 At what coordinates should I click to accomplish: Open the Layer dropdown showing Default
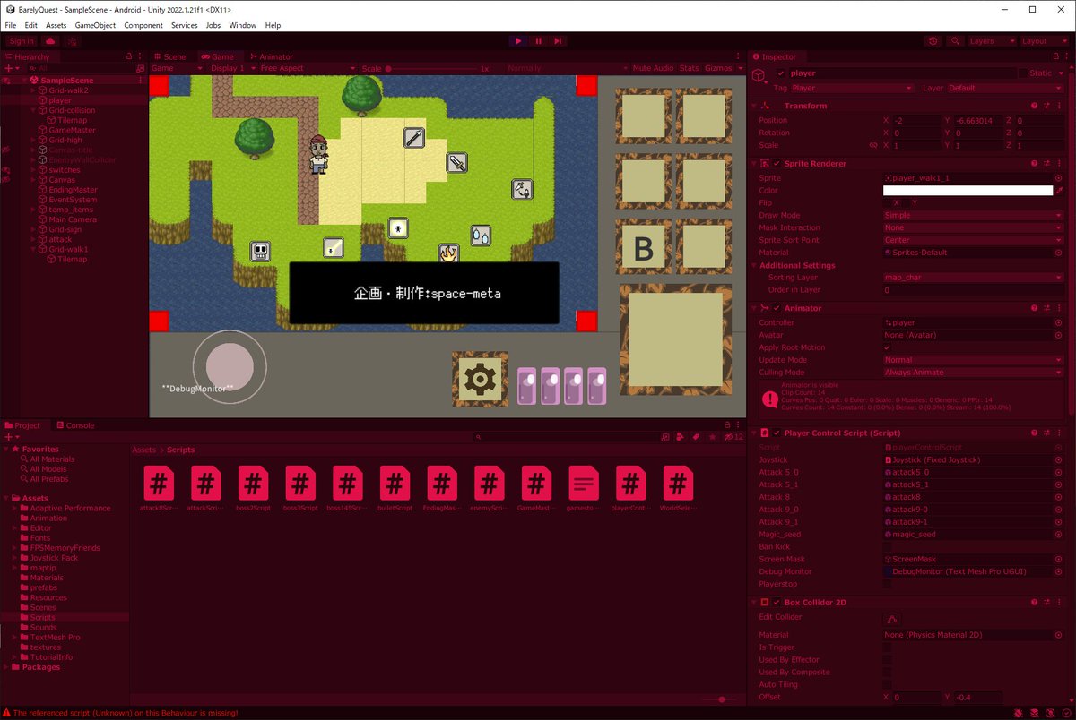click(x=1005, y=88)
